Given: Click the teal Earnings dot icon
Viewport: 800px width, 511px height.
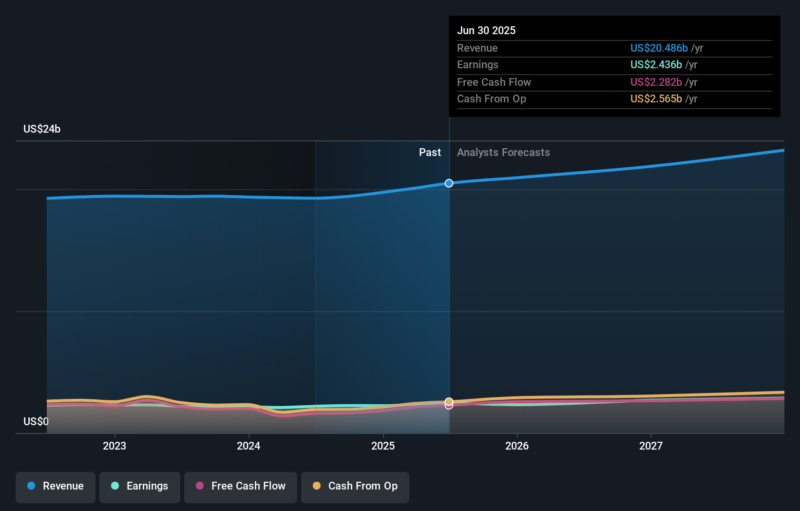Looking at the screenshot, I should tap(114, 486).
